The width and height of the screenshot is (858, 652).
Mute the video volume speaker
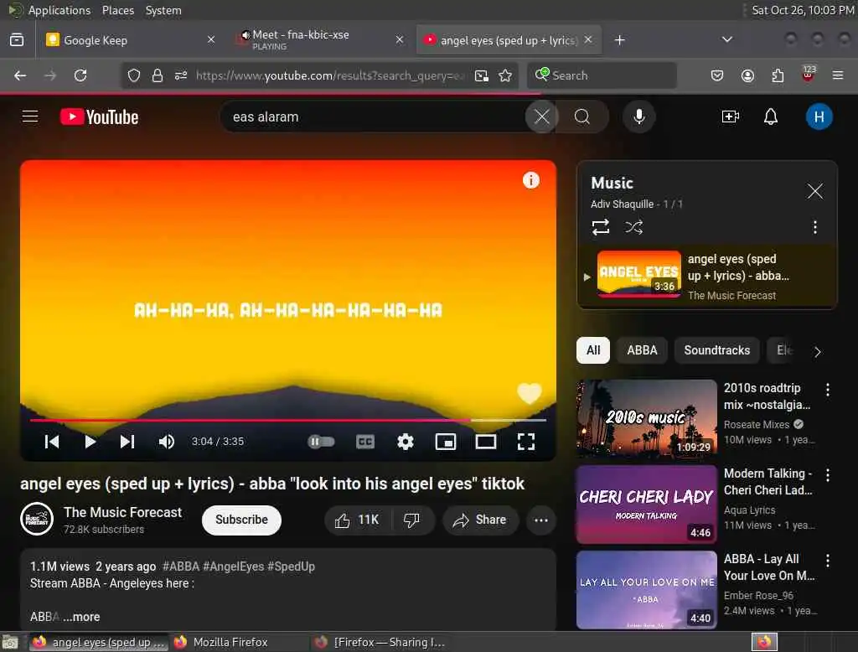tap(167, 442)
